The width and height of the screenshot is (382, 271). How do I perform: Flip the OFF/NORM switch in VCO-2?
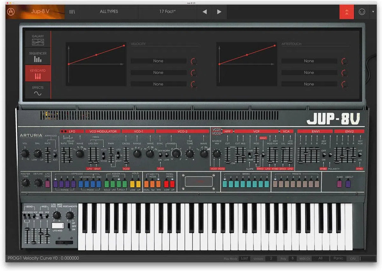click(x=161, y=154)
